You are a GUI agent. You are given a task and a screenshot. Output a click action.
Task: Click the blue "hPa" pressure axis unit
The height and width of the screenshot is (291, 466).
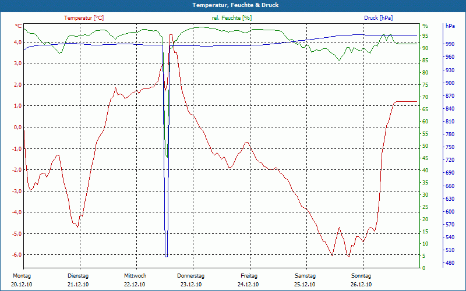coord(450,26)
